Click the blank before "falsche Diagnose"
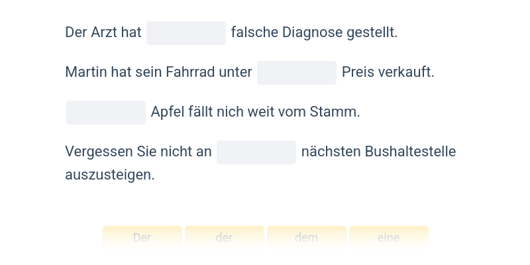Image resolution: width=530 pixels, height=265 pixels. point(186,32)
